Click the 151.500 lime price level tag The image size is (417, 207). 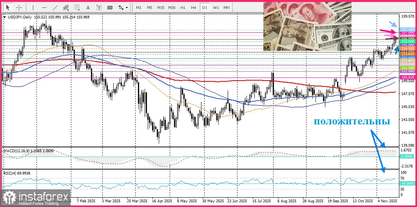pyautogui.click(x=407, y=68)
